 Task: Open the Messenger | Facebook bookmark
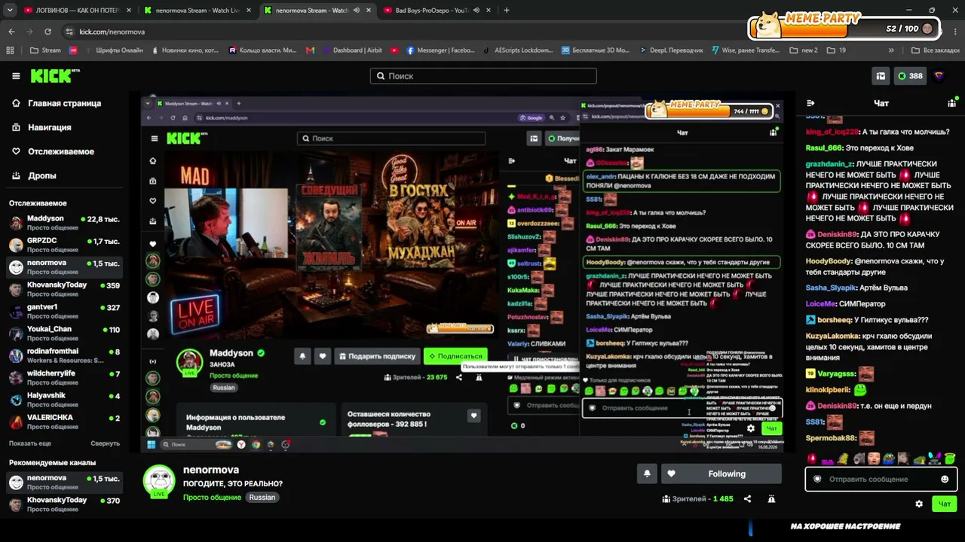pos(440,50)
